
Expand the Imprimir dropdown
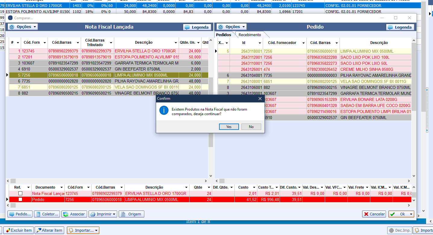click(103, 214)
